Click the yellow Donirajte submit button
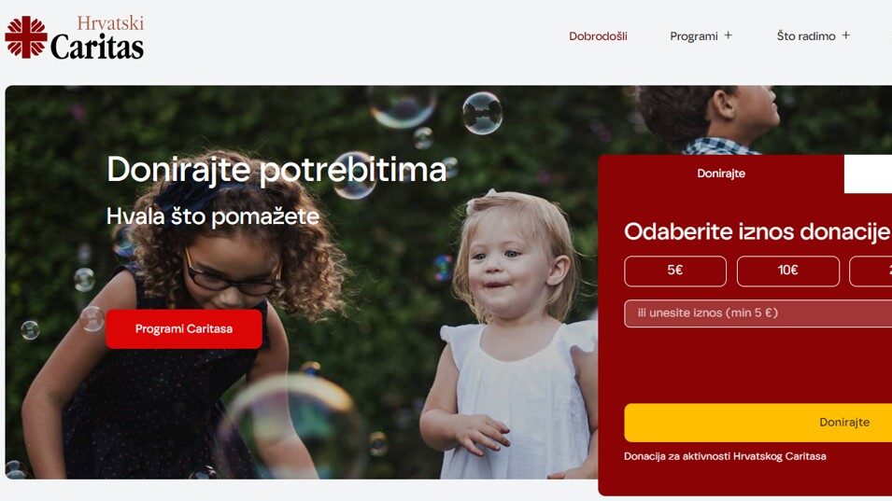Image resolution: width=892 pixels, height=501 pixels. click(757, 423)
